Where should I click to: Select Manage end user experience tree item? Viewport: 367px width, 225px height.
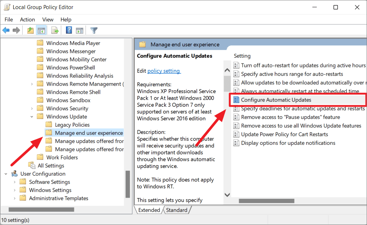[x=84, y=133]
